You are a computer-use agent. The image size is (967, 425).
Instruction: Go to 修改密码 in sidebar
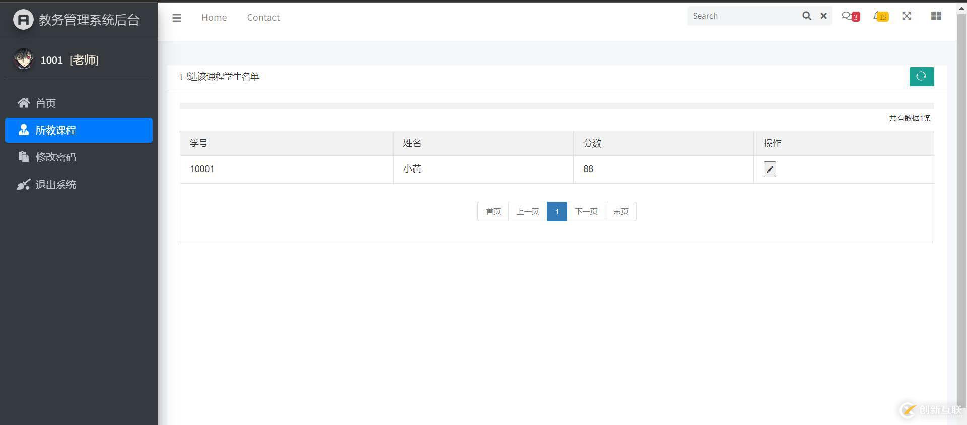pyautogui.click(x=55, y=157)
